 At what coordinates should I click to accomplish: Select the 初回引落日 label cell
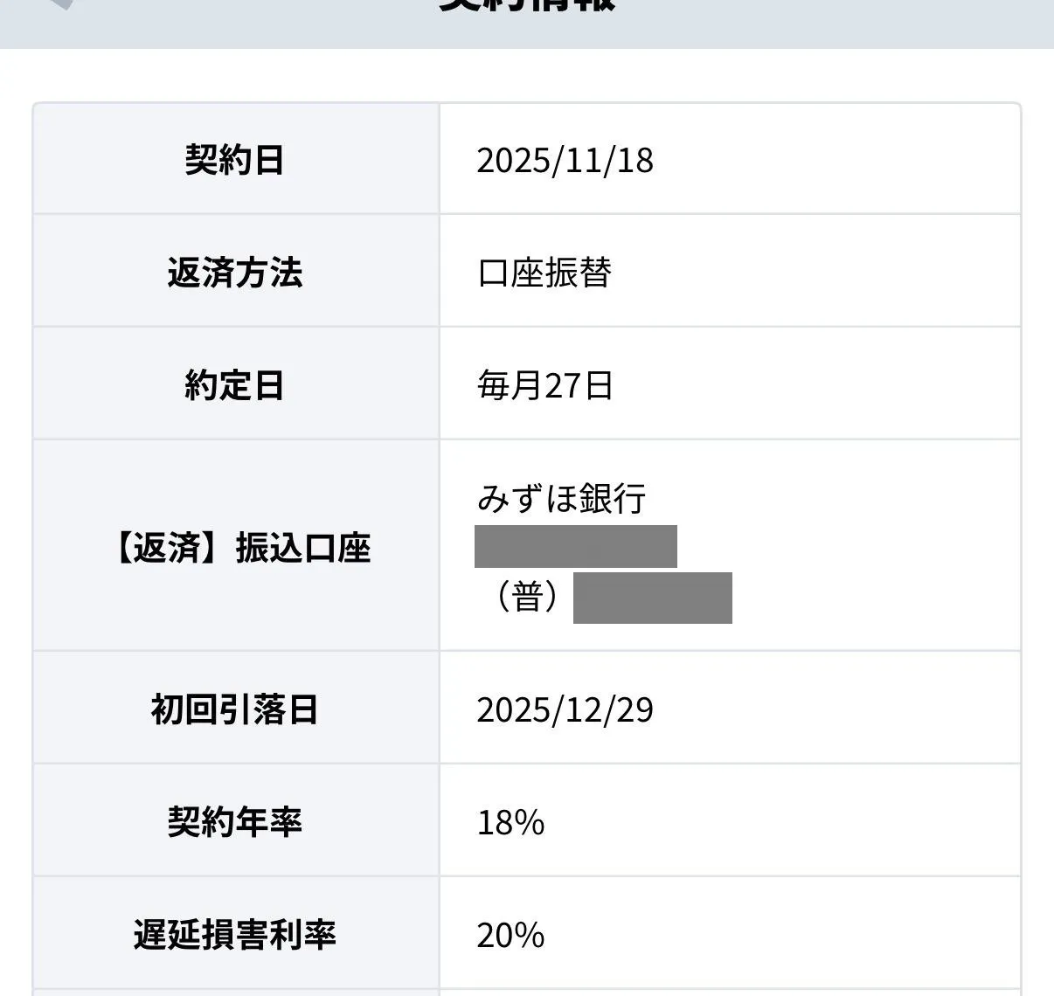tap(235, 709)
